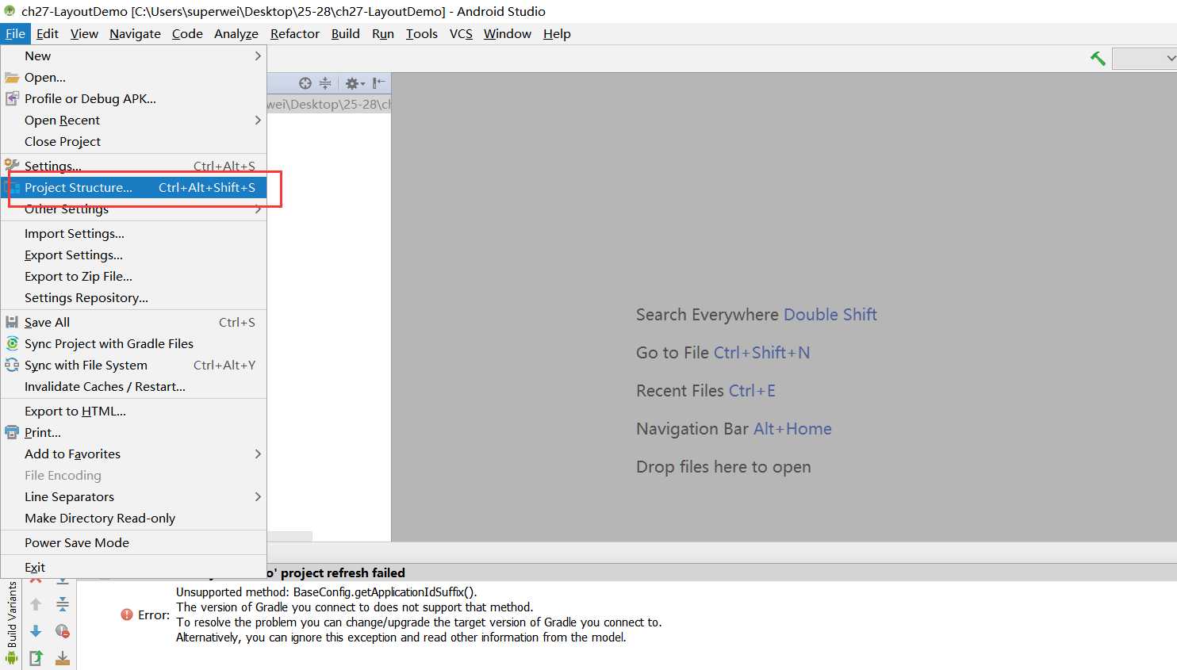Select Profile or Debug APK...

[133, 98]
